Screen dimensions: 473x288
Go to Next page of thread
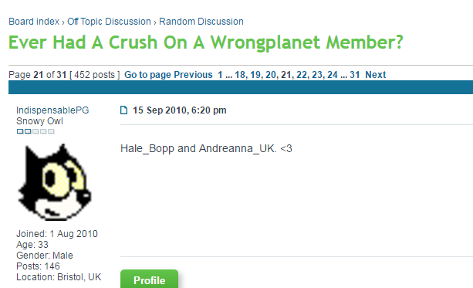click(x=376, y=75)
